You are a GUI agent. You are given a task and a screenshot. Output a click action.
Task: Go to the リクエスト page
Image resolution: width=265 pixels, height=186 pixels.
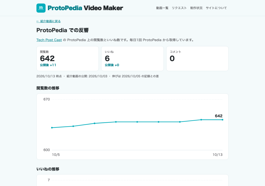click(179, 8)
